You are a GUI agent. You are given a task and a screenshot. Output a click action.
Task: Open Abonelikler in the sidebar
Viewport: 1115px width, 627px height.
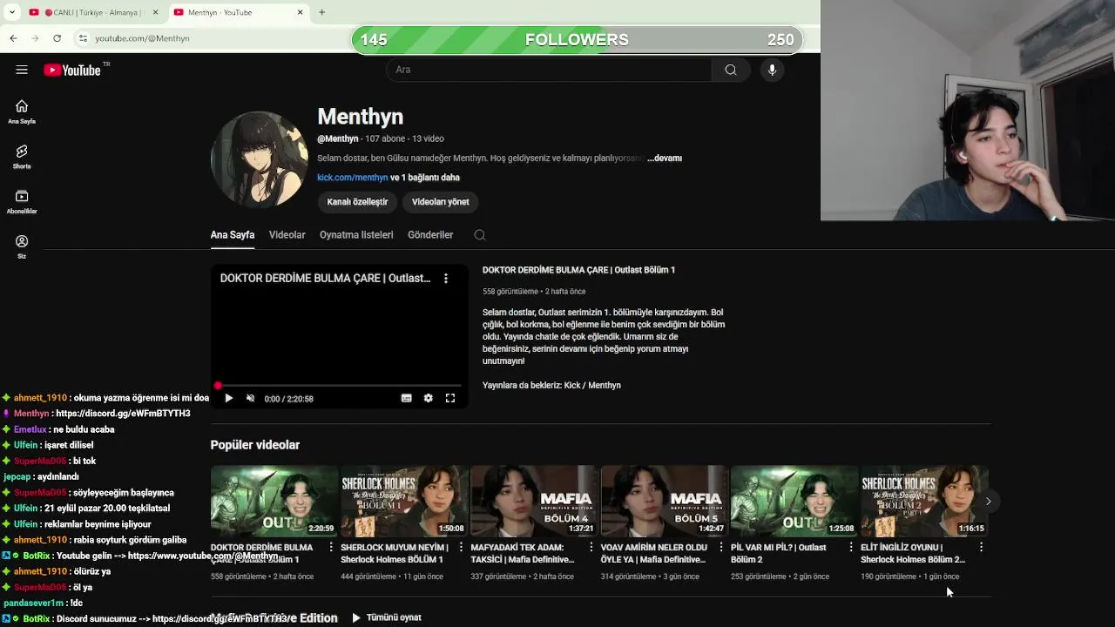(22, 202)
